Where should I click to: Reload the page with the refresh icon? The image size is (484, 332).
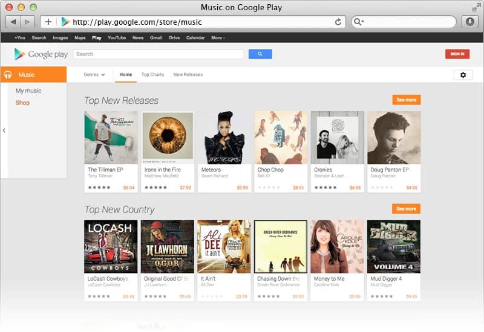tap(338, 22)
